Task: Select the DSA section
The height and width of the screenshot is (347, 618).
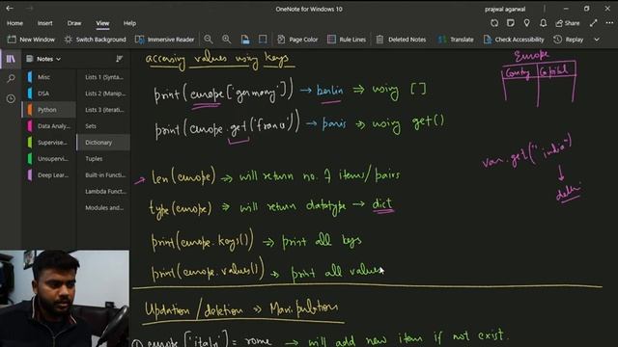Action: click(x=49, y=93)
